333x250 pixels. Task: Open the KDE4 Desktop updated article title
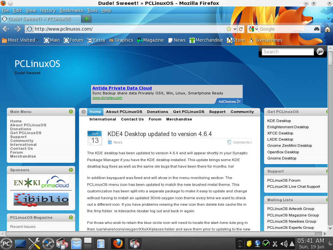coord(159,134)
